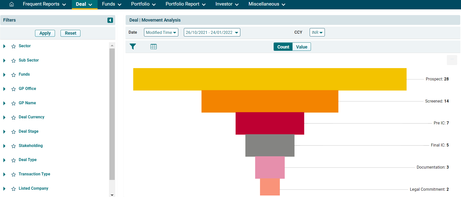Screen dimensions: 461x197
Task: Click the Home icon in the navigation bar
Action: pyautogui.click(x=12, y=4)
